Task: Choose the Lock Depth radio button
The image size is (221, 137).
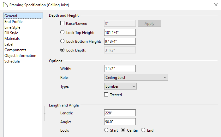Action: click(x=62, y=50)
